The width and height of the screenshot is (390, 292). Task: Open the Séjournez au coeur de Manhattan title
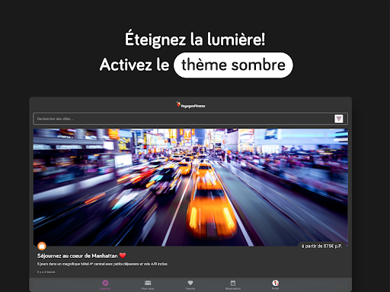point(82,255)
